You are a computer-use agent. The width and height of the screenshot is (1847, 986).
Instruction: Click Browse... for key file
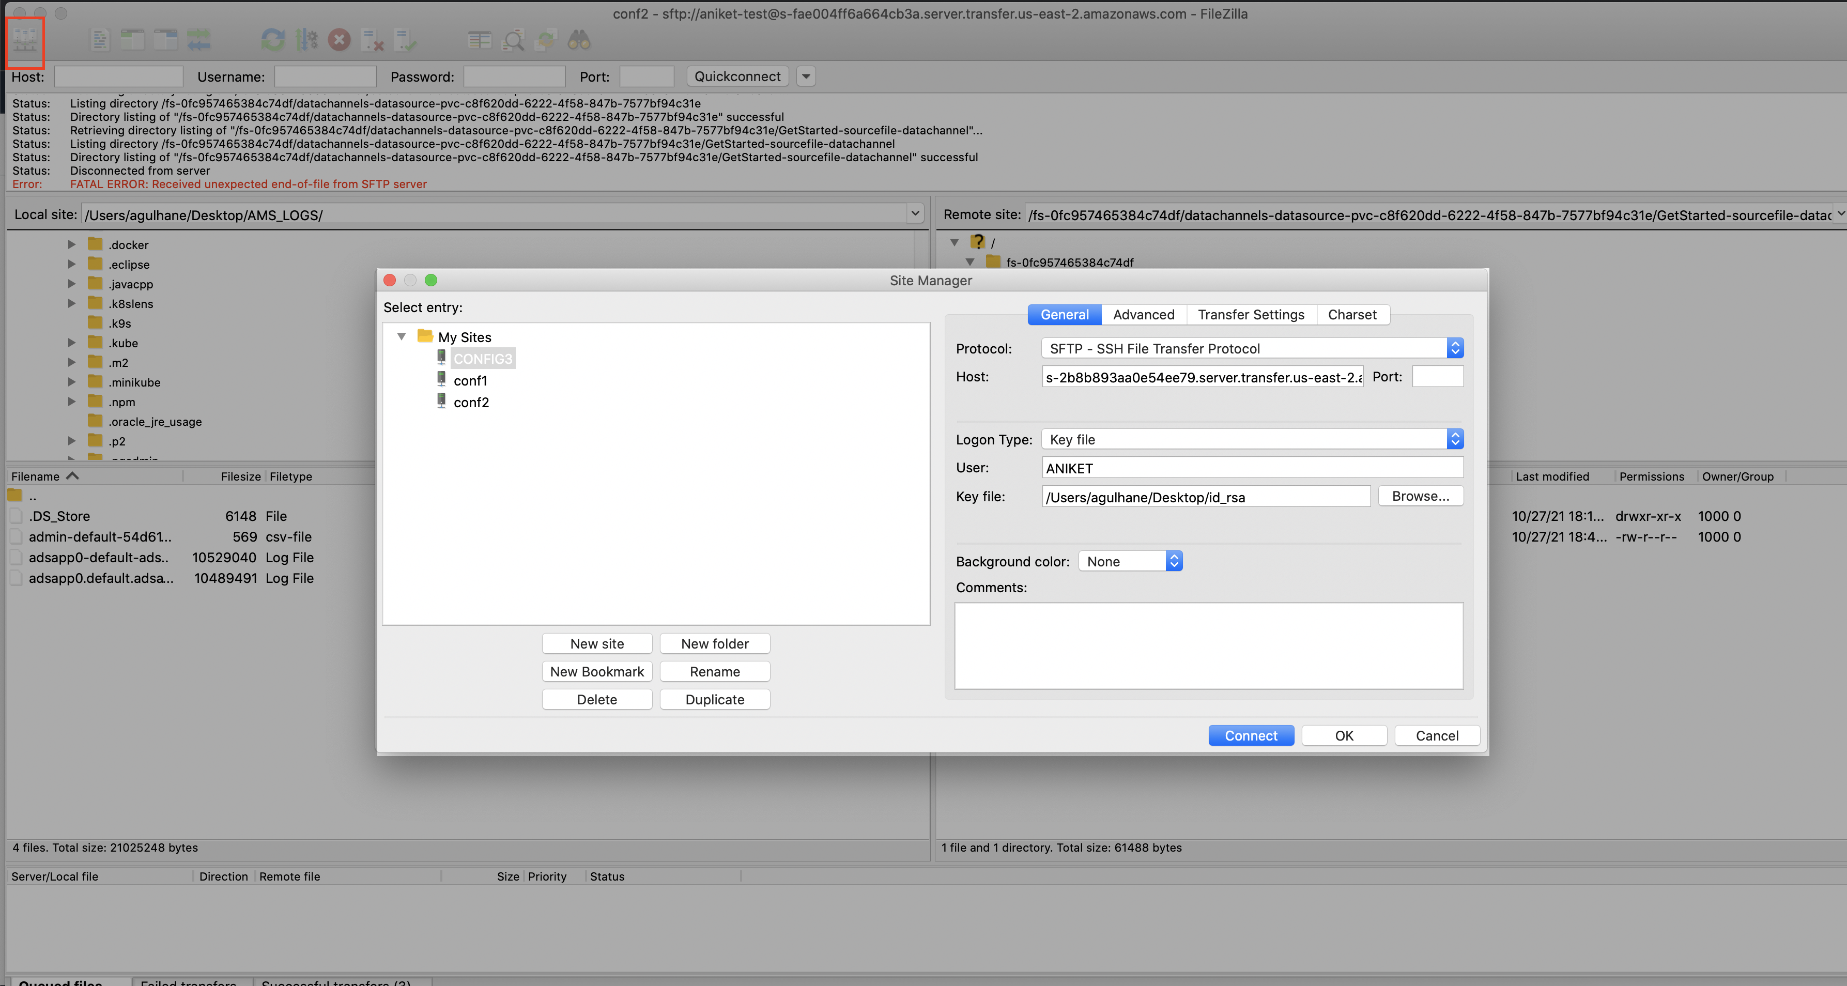pos(1420,496)
